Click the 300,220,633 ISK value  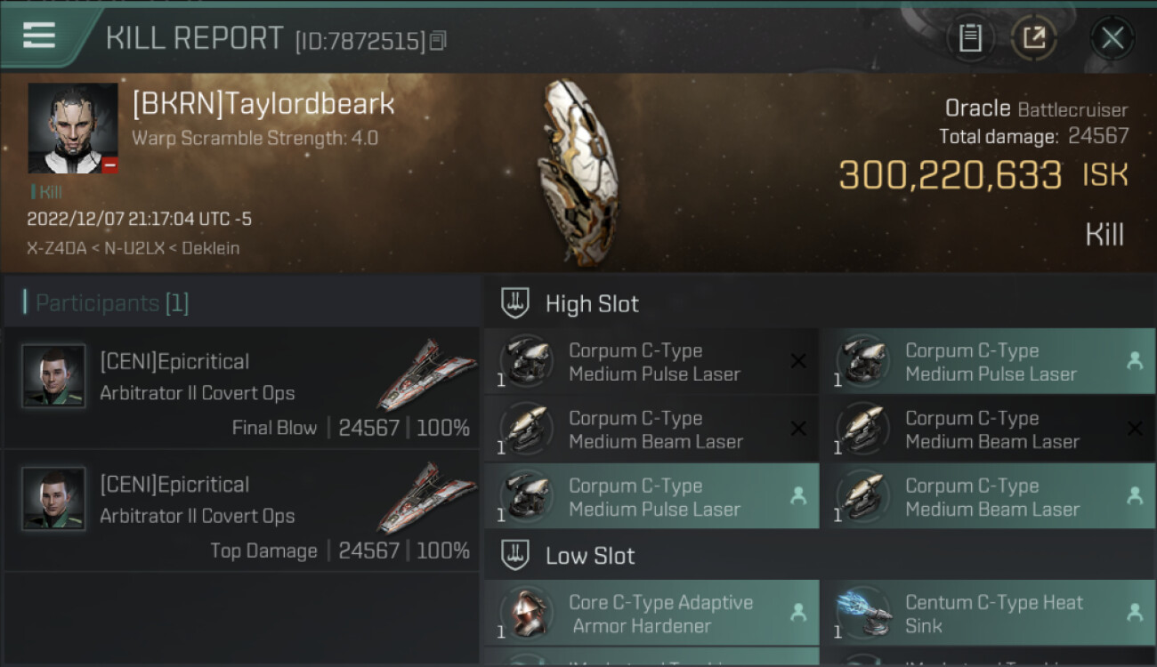[x=983, y=175]
